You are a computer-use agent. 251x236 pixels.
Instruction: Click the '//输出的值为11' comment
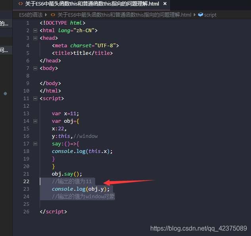72,182
